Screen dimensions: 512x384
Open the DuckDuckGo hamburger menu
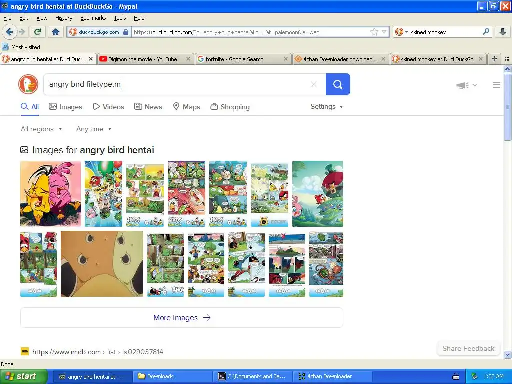(x=496, y=85)
